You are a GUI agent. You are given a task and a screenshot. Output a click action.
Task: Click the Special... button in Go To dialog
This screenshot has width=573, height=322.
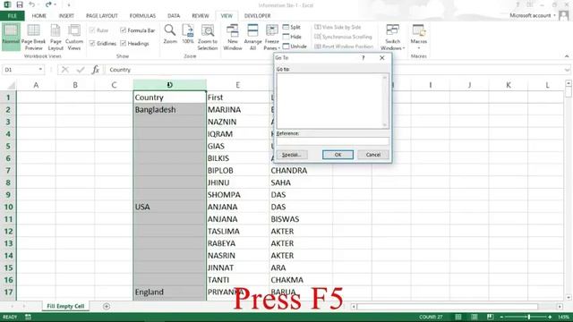[292, 155]
